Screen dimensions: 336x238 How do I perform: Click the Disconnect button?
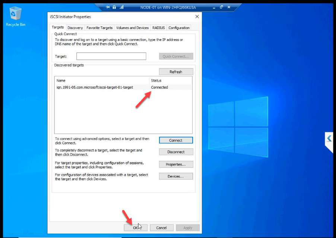pos(176,152)
